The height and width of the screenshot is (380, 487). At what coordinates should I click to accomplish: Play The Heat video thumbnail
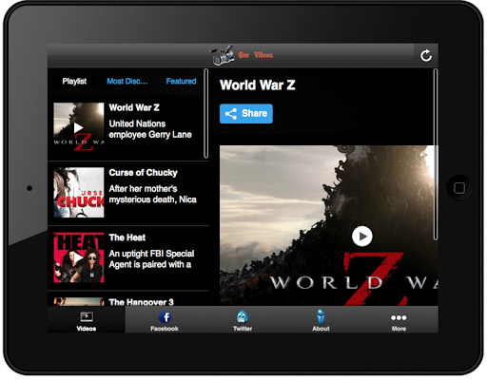coord(79,257)
